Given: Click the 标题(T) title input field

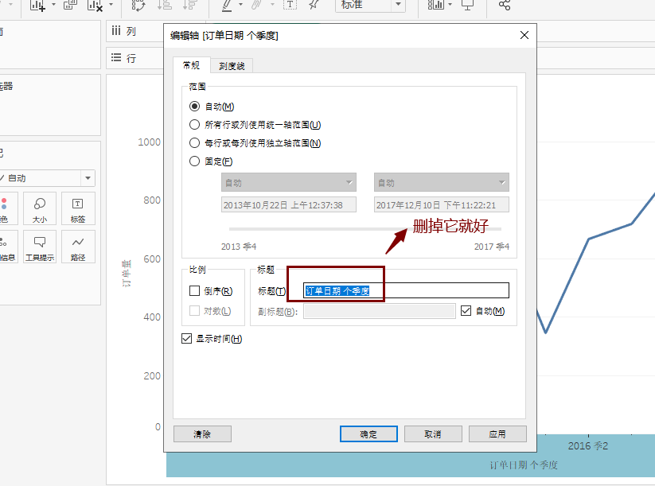Looking at the screenshot, I should click(x=406, y=290).
